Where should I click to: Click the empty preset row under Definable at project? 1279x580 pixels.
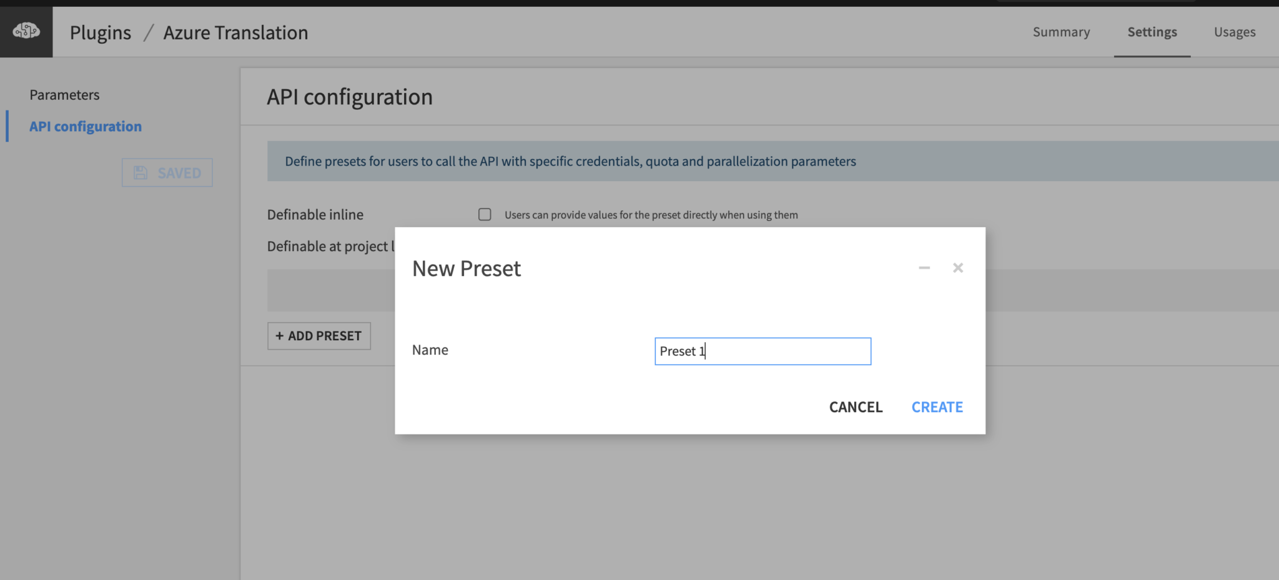coord(331,290)
